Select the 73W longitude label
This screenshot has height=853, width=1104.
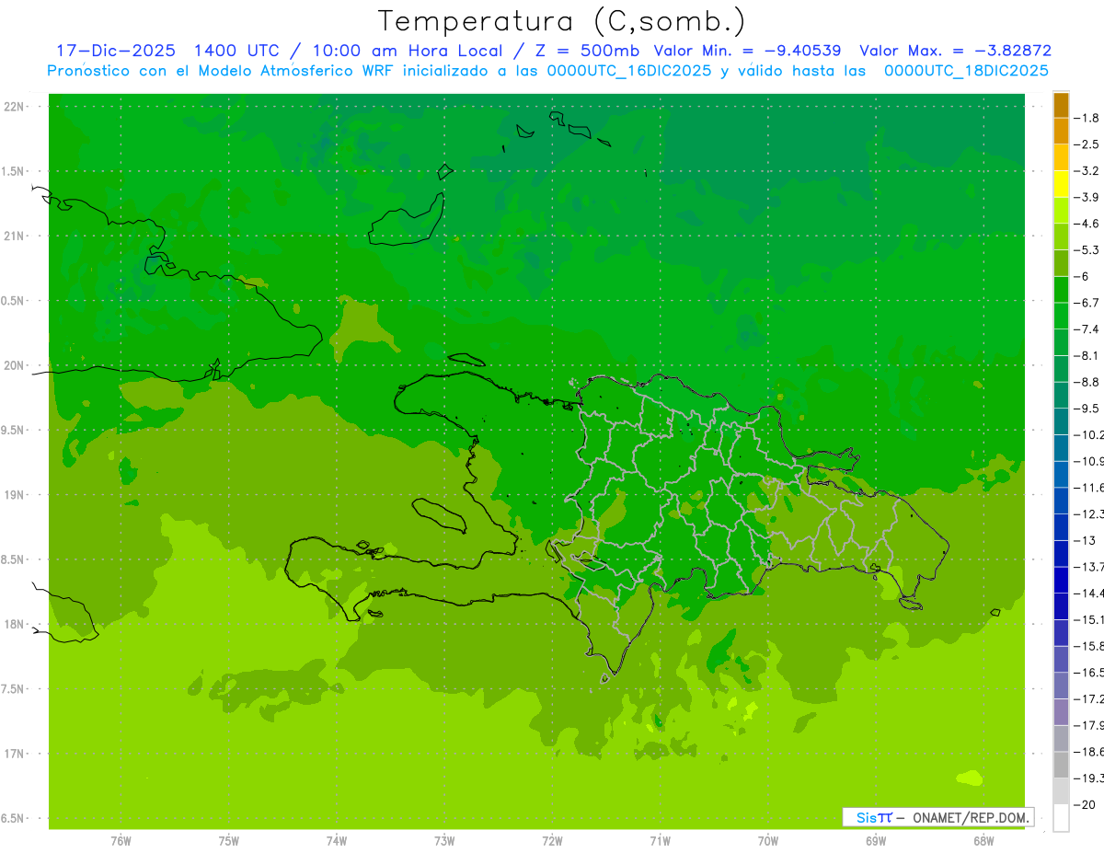444,841
